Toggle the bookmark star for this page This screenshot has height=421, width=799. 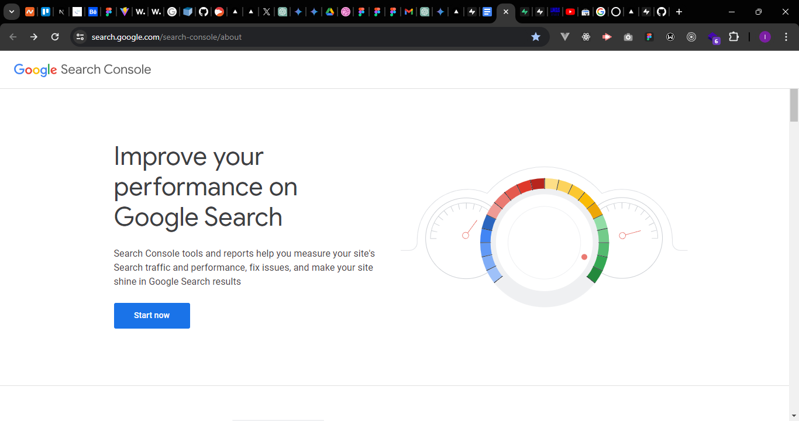coord(536,37)
